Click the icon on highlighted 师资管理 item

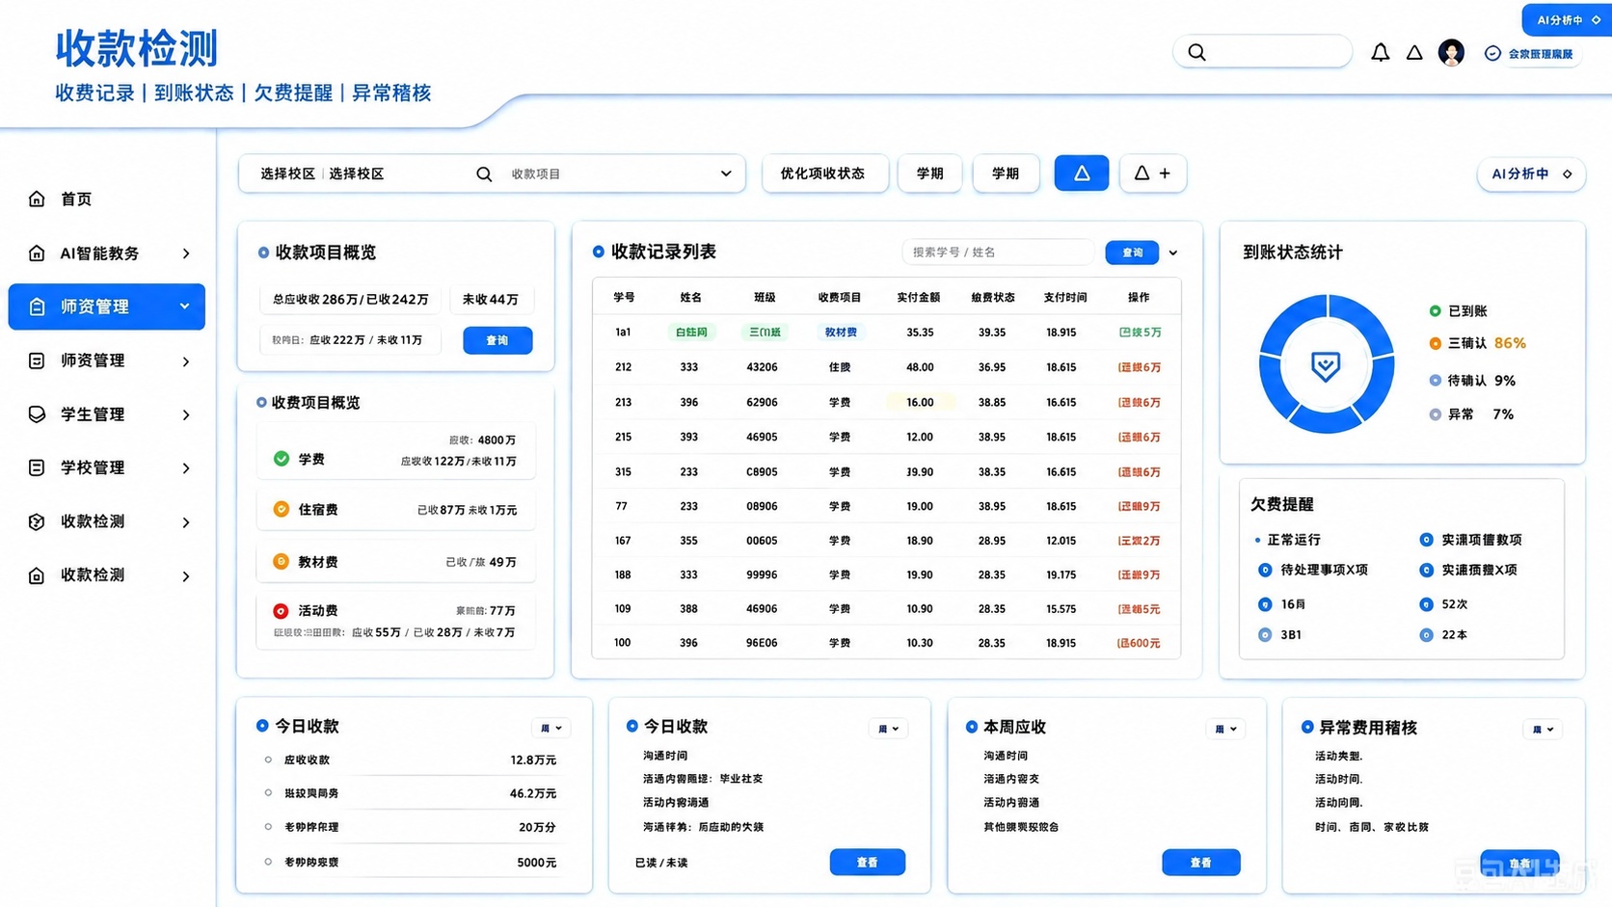37,307
